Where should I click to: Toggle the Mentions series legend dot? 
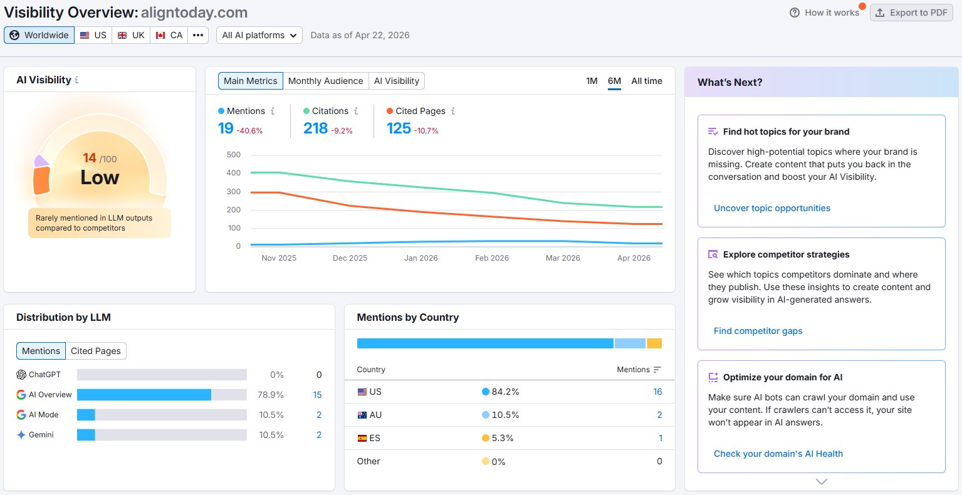point(221,111)
